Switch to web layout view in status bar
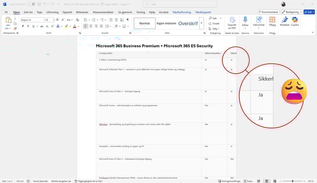Image resolution: width=317 pixels, height=183 pixels. tap(275, 181)
